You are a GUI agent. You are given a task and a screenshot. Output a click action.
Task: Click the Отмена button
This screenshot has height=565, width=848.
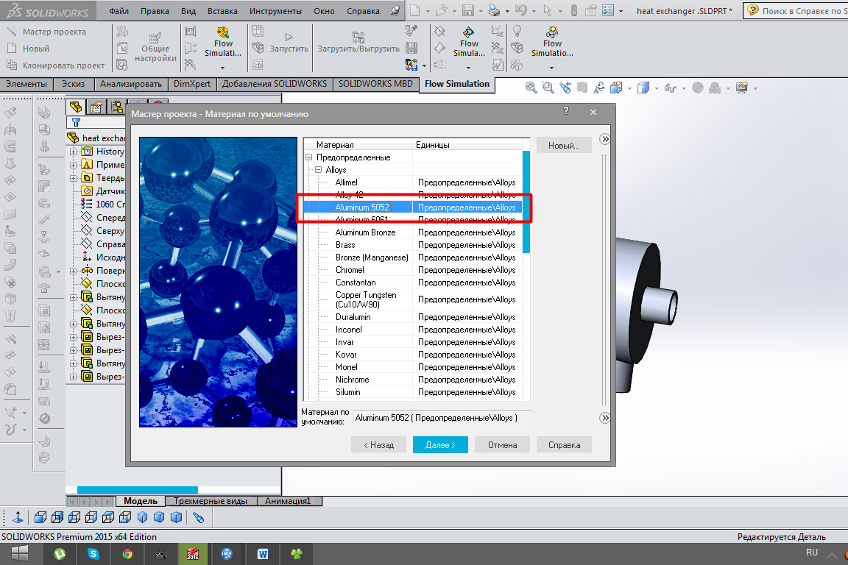[503, 444]
